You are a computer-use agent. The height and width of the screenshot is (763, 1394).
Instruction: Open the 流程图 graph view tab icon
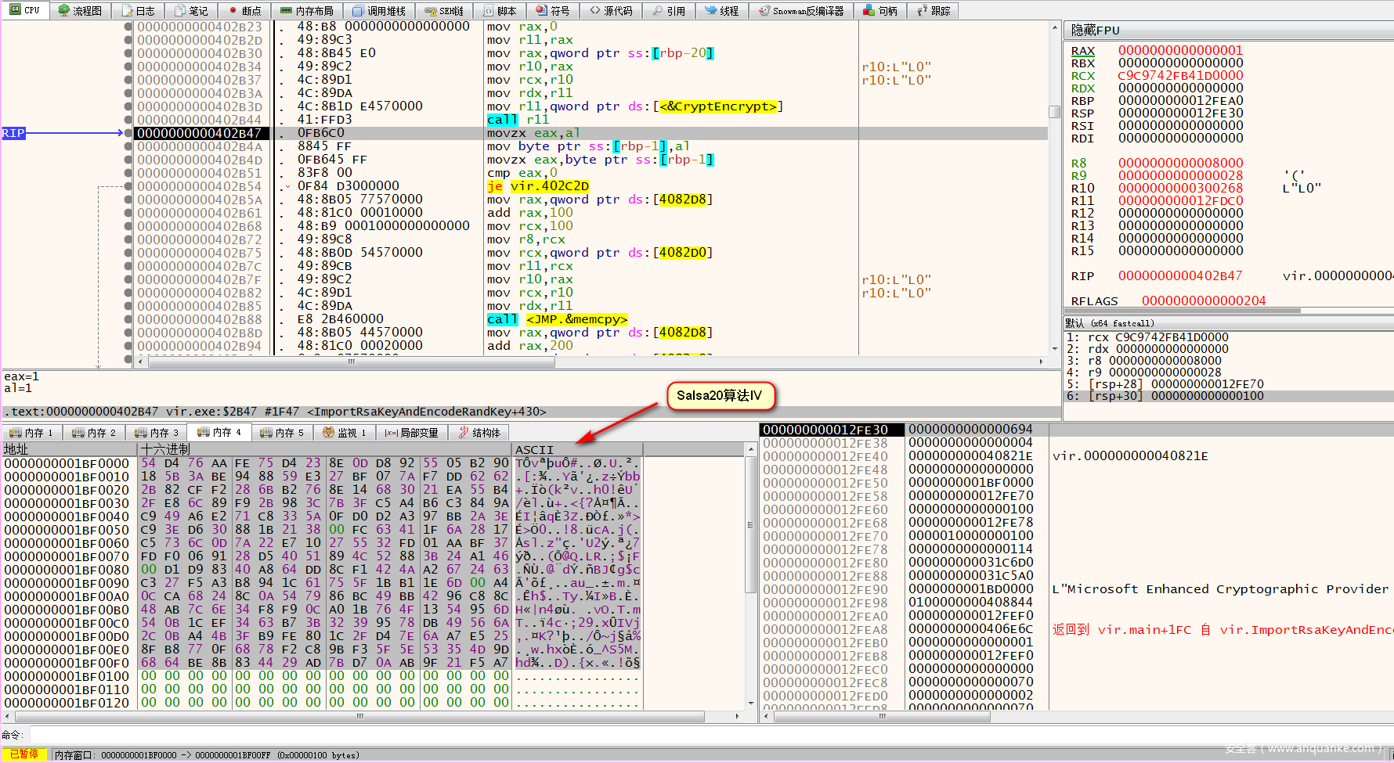click(64, 11)
